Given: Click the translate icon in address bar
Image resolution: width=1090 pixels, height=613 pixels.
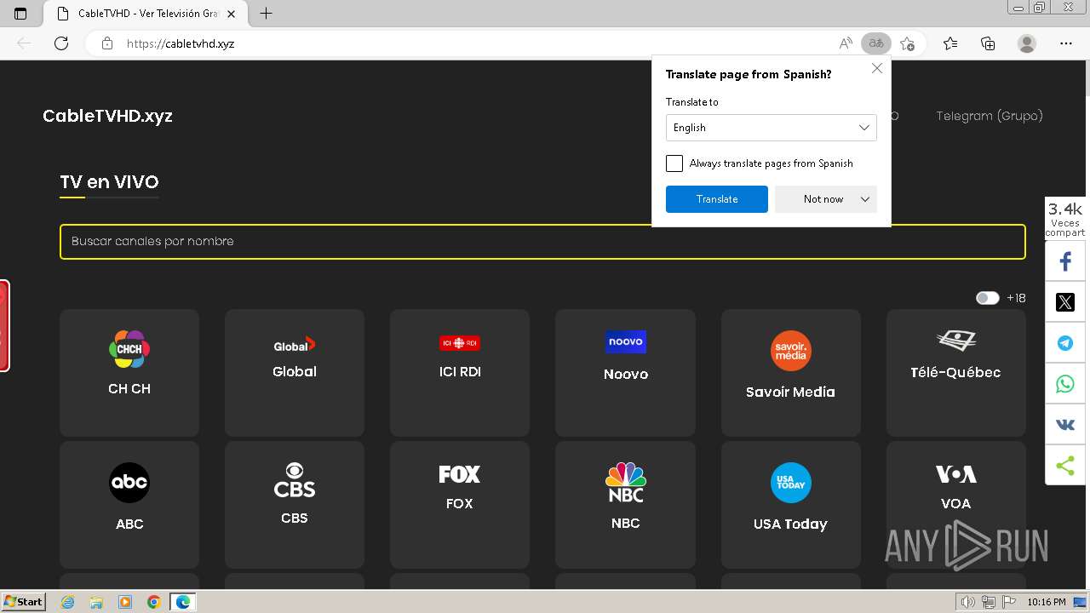Looking at the screenshot, I should [x=875, y=43].
